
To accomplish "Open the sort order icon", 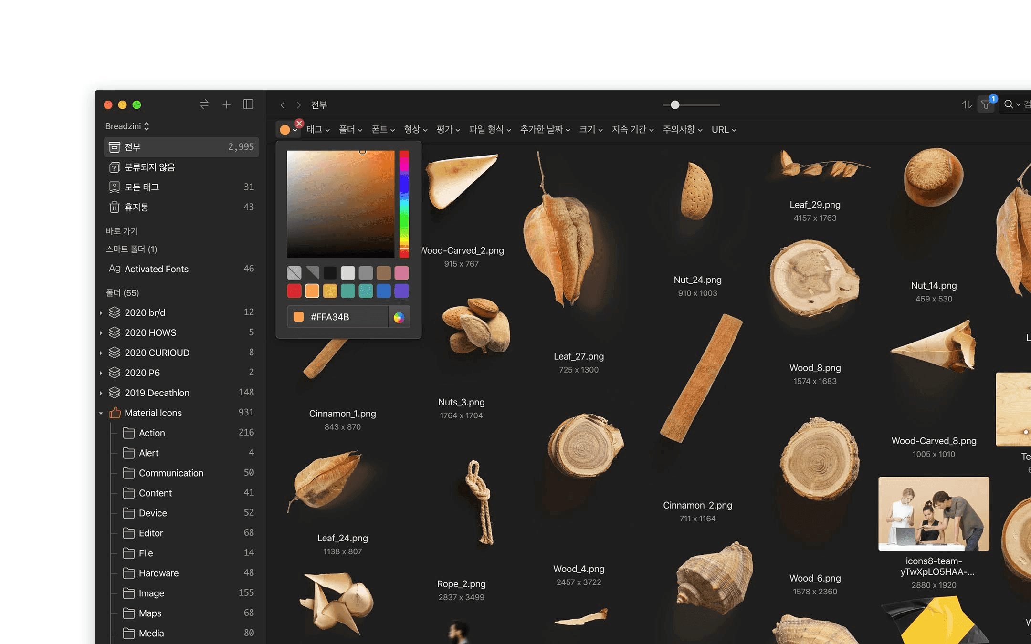I will click(967, 104).
